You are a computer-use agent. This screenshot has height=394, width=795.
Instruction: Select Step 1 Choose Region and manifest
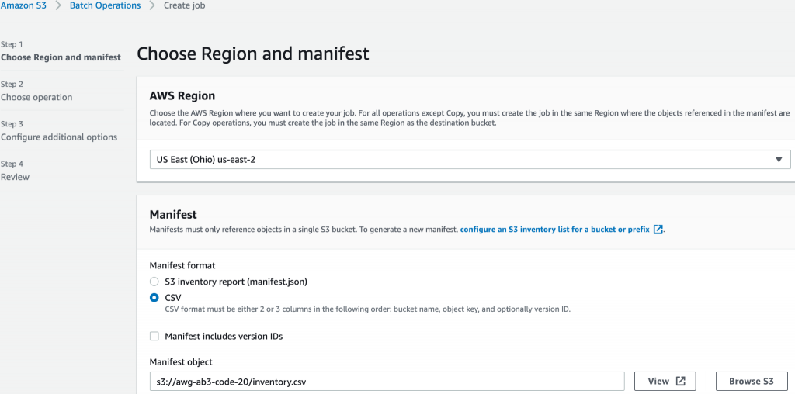(61, 57)
